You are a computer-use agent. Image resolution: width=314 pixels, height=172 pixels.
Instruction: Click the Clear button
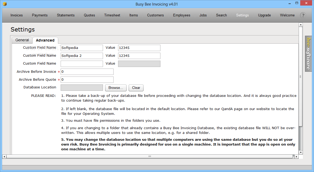(x=136, y=88)
